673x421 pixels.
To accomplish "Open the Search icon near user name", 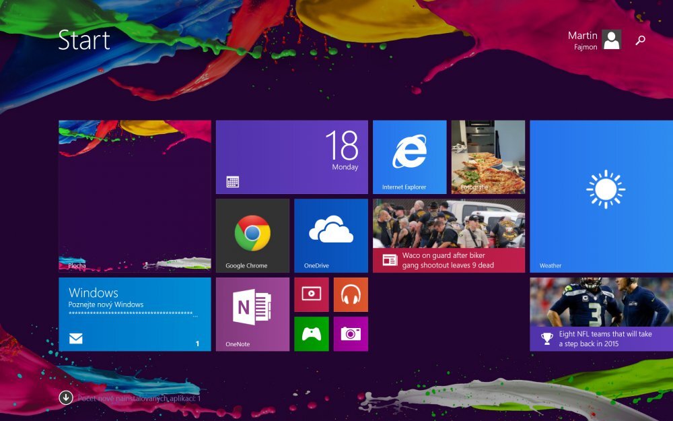I will pos(639,40).
